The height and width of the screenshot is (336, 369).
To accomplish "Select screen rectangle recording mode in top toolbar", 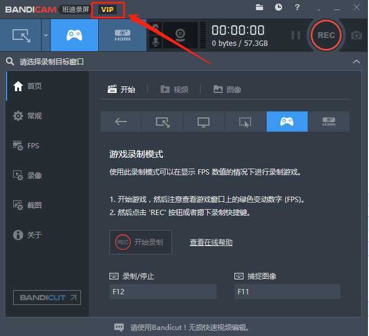I will [21, 35].
